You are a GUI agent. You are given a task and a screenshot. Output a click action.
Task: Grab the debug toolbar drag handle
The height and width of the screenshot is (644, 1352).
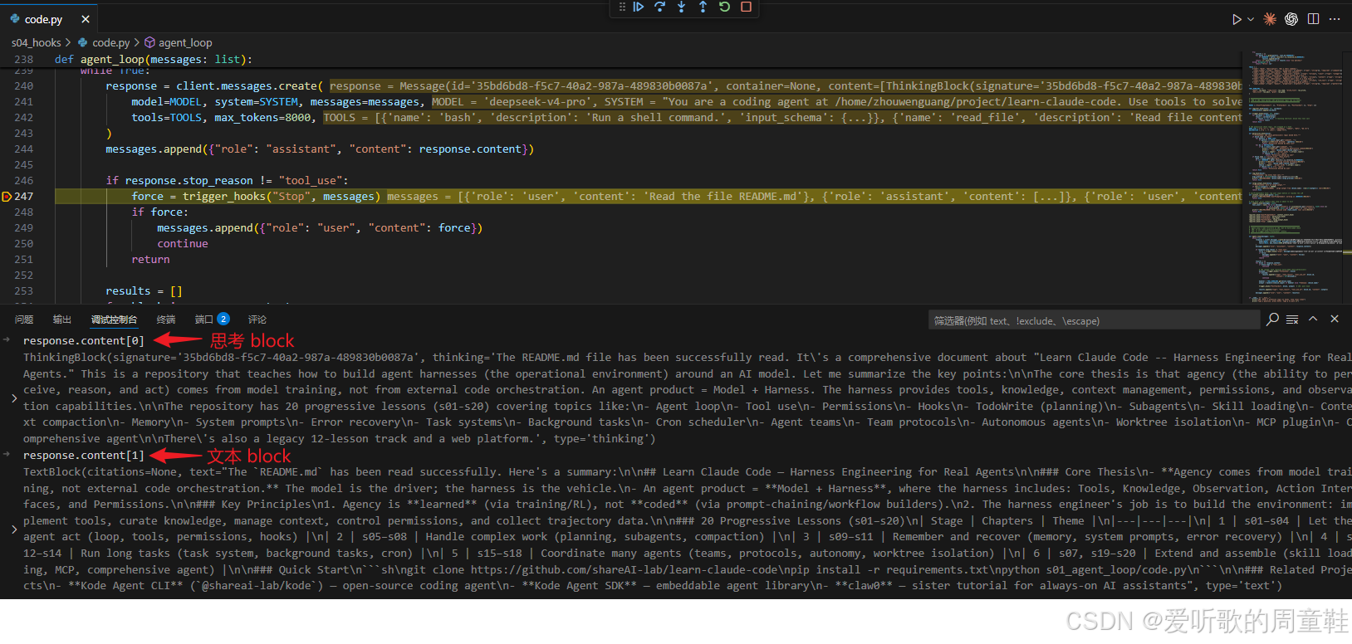622,7
